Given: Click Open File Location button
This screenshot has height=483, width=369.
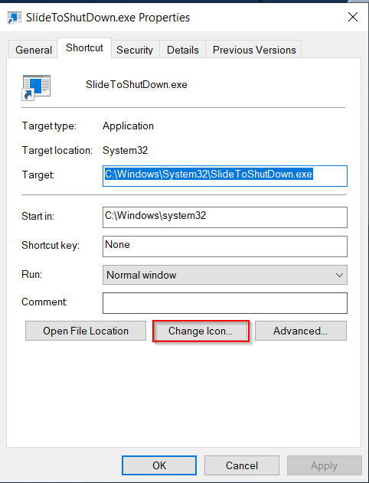Looking at the screenshot, I should pyautogui.click(x=86, y=331).
